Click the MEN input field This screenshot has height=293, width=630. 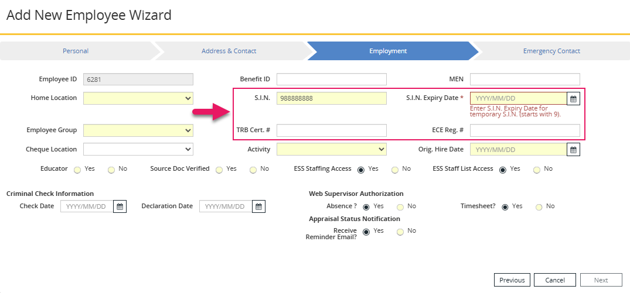point(525,80)
